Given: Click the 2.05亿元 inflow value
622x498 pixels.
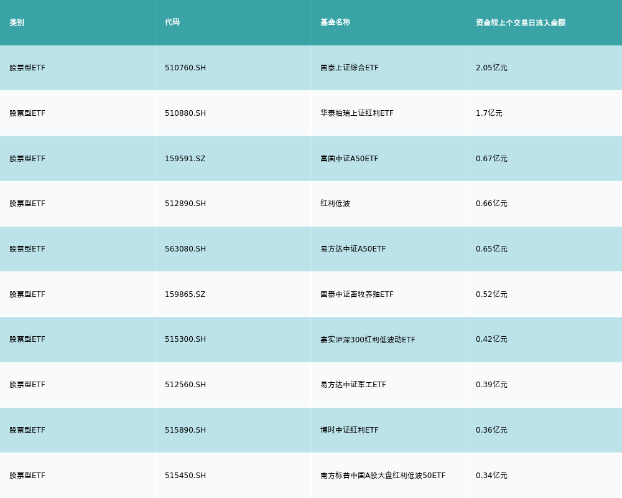Looking at the screenshot, I should coord(491,68).
